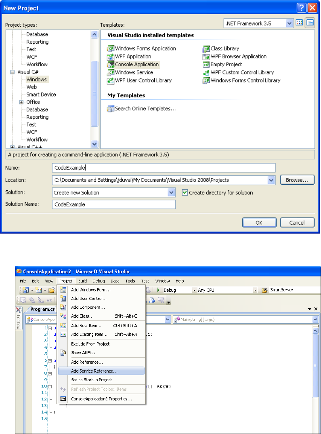Viewport: 321px width, 434px height.
Task: Collapse code region at line 1
Action: coord(50,328)
